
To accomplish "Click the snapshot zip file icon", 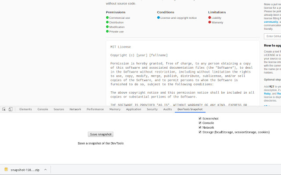I will pyautogui.click(x=6, y=169).
